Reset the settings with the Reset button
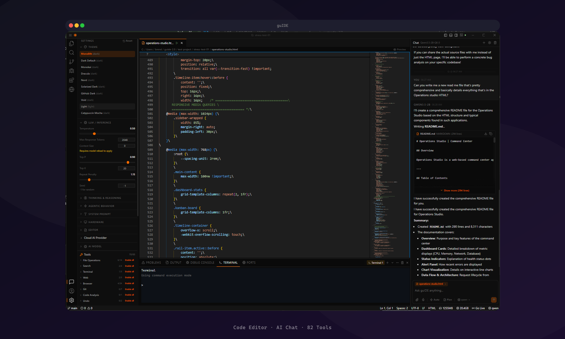This screenshot has width=565, height=339. pos(127,41)
